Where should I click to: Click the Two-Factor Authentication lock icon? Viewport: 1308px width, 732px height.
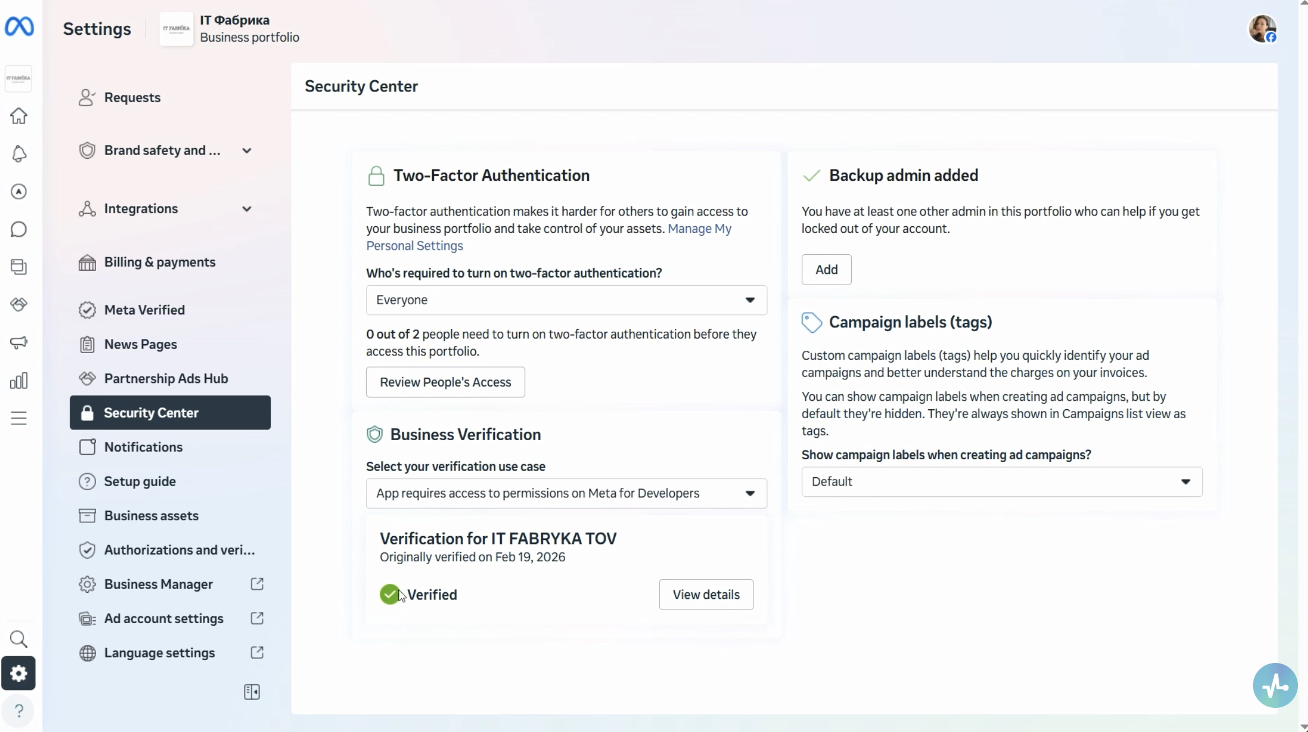(376, 176)
